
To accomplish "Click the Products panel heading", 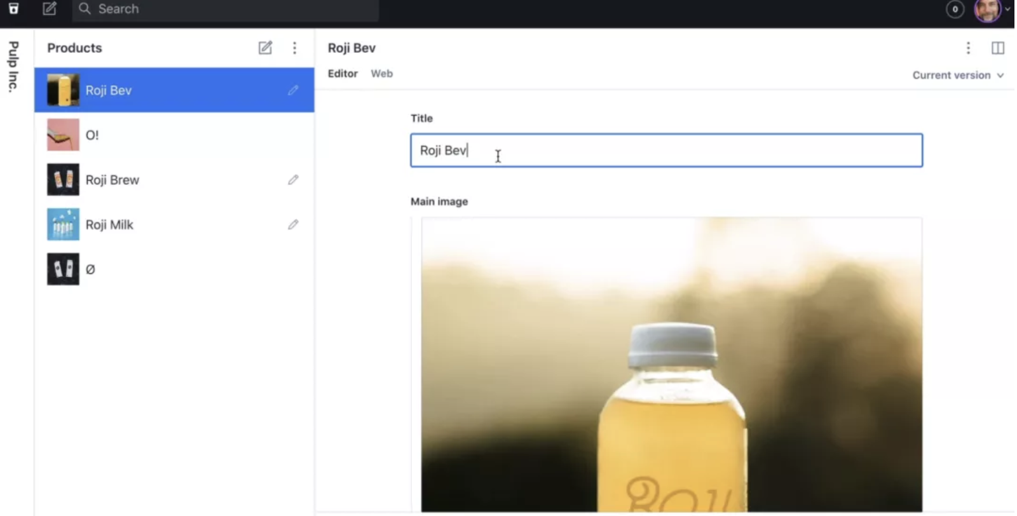I will tap(74, 48).
